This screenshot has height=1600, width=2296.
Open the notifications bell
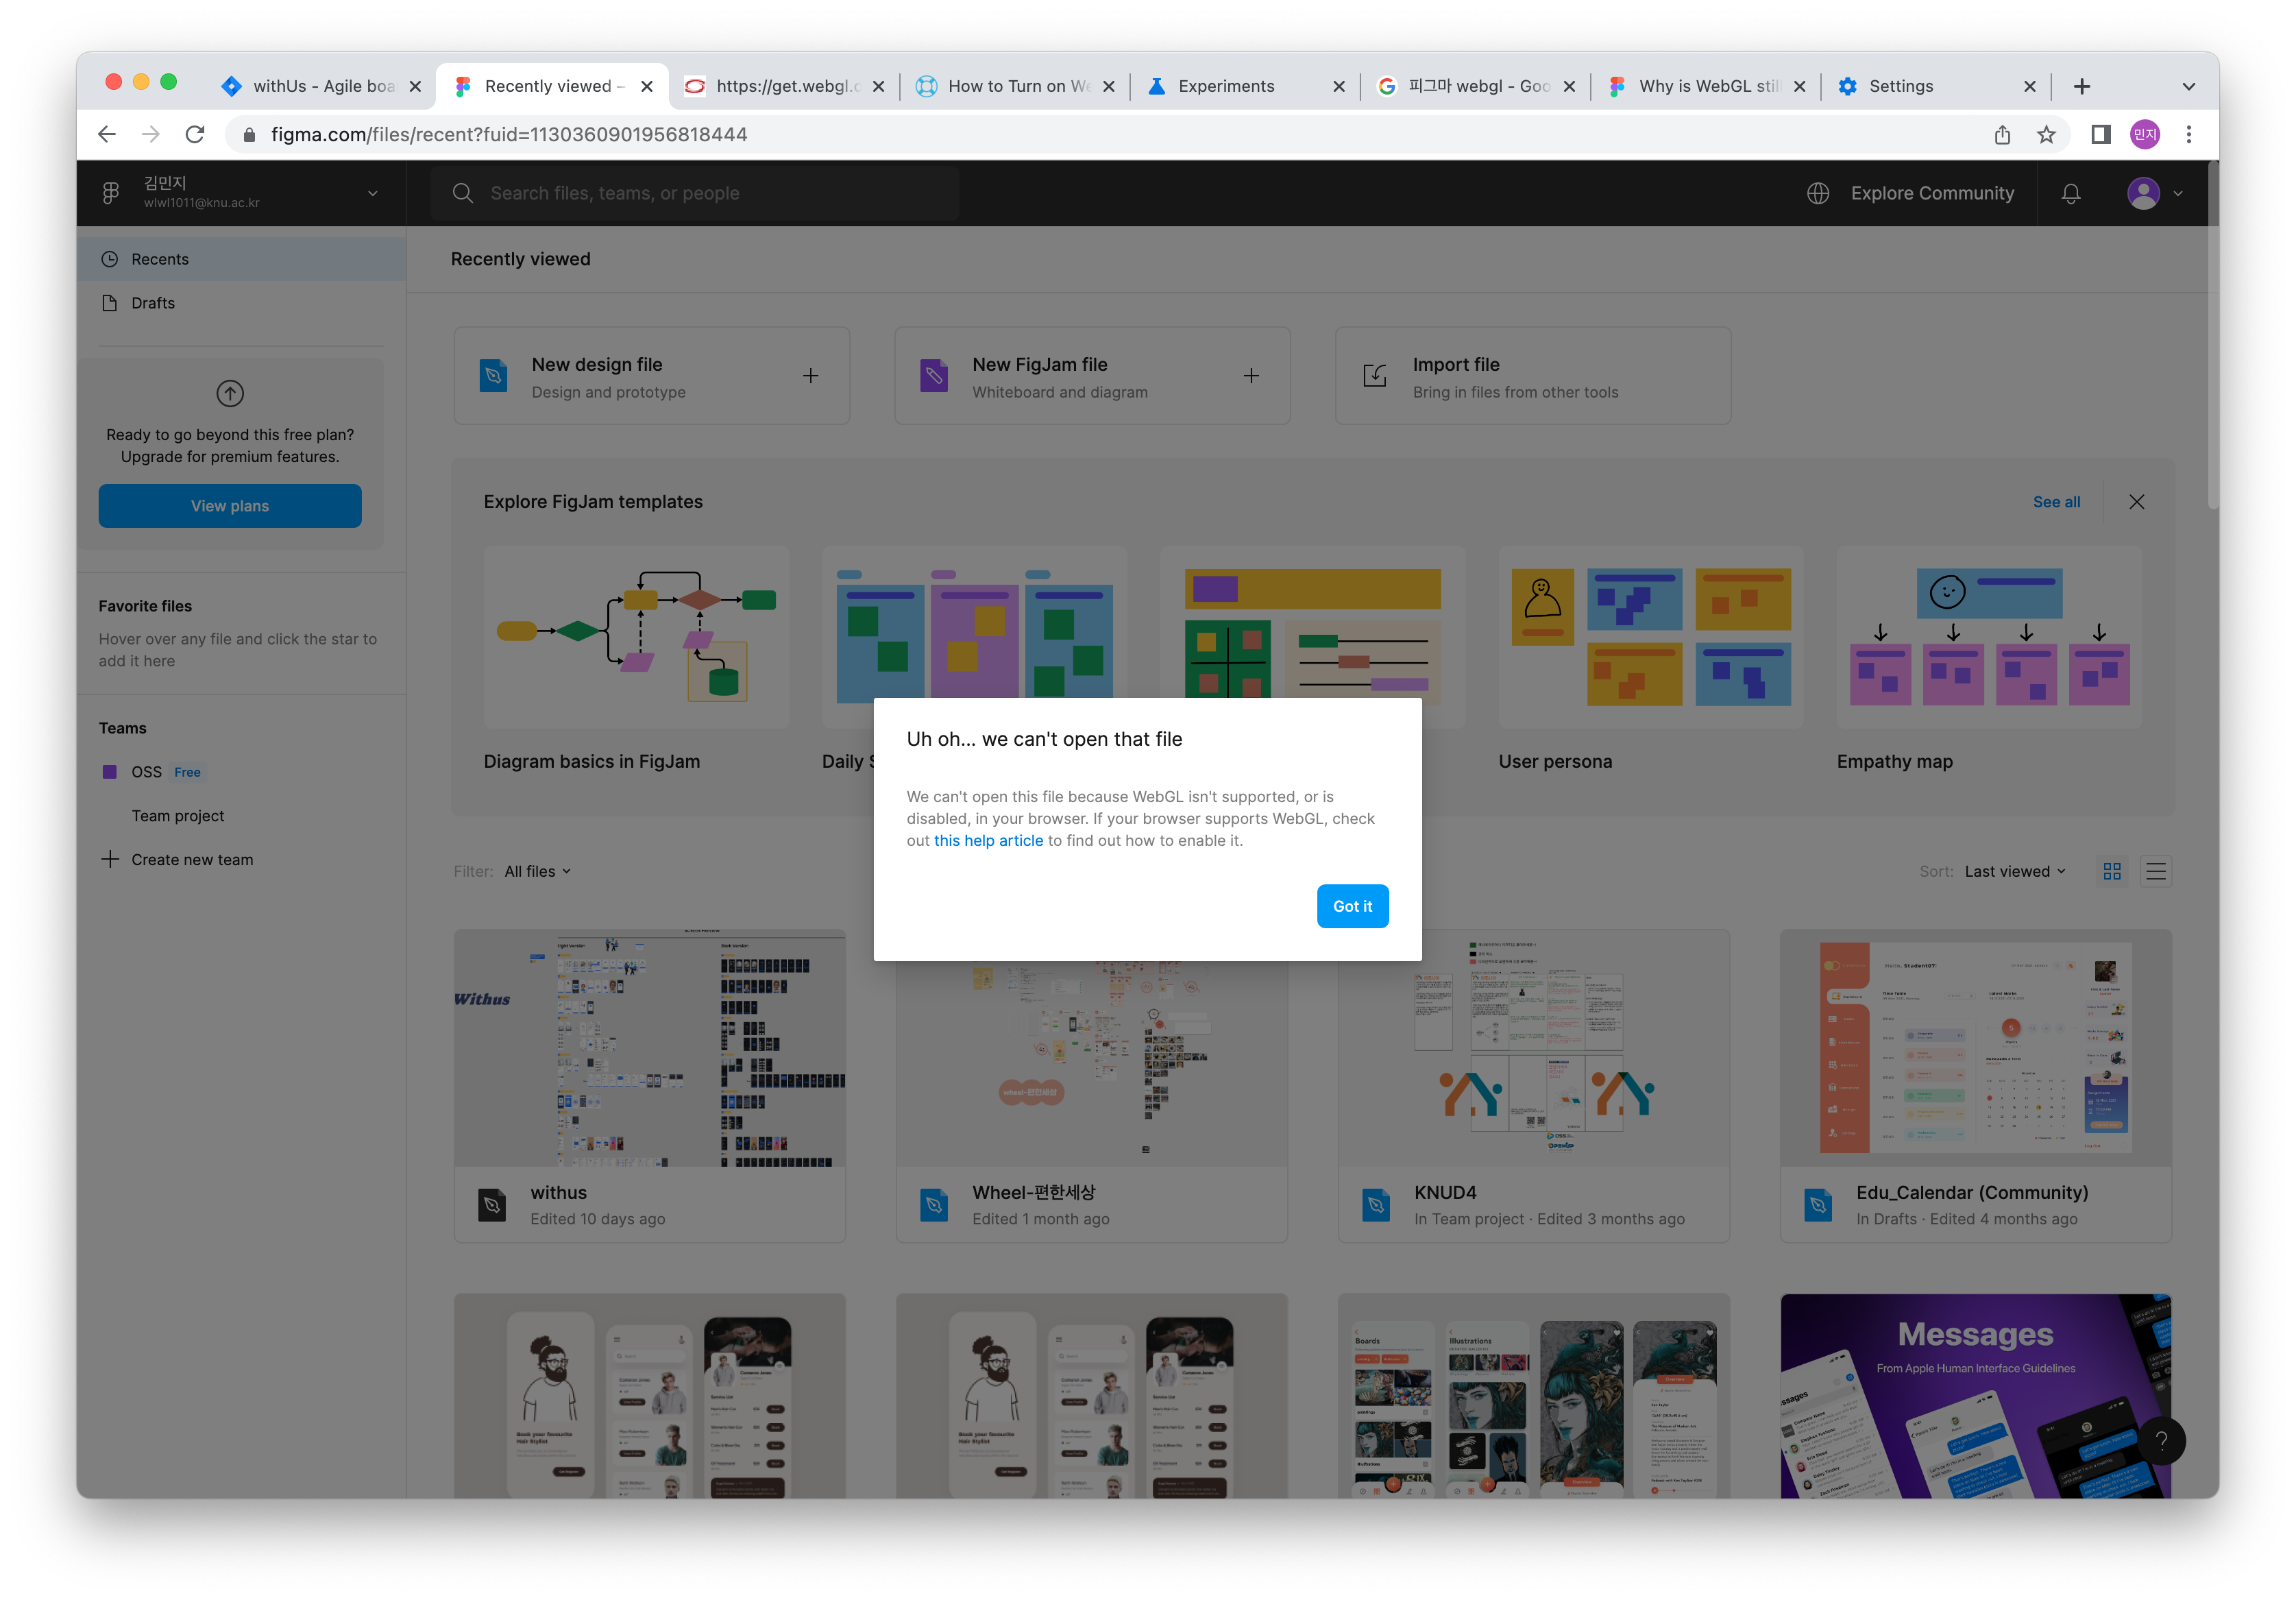(2071, 193)
